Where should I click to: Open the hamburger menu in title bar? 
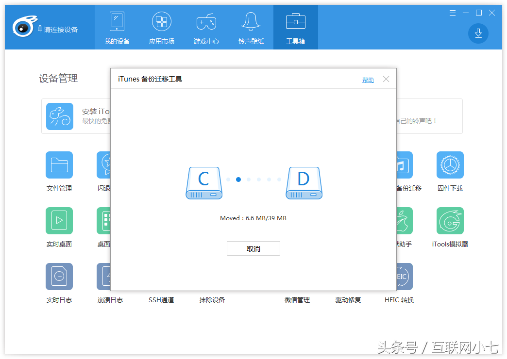coord(452,13)
